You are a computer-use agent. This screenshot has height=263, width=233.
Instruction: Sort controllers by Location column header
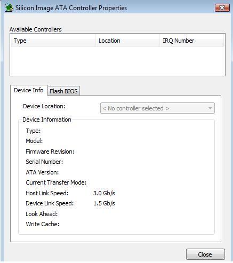127,41
